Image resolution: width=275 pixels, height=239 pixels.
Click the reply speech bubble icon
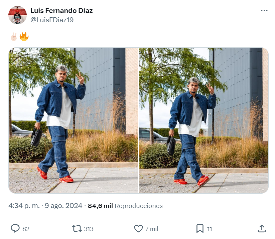(x=15, y=229)
